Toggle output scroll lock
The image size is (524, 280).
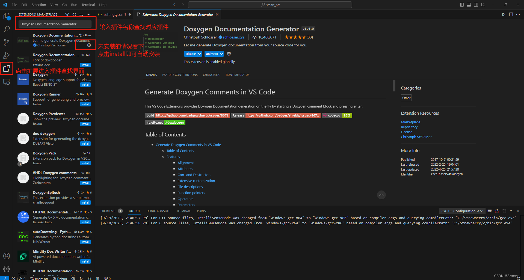tap(497, 211)
